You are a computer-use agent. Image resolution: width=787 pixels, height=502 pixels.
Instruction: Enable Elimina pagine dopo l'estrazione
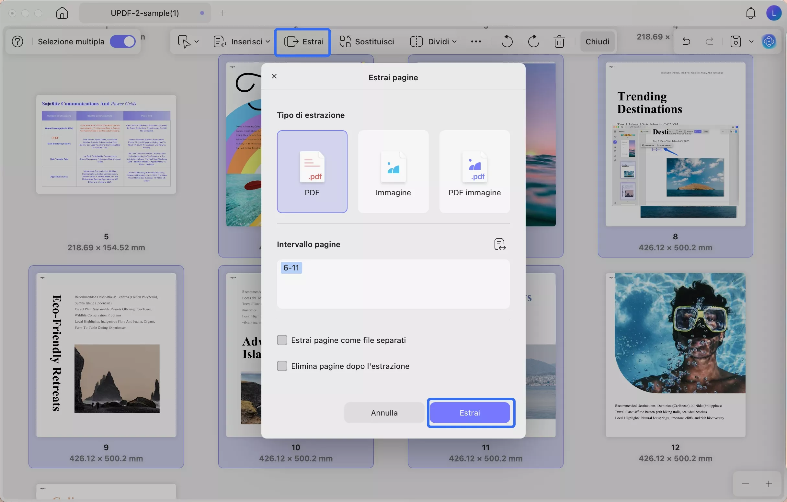click(282, 366)
